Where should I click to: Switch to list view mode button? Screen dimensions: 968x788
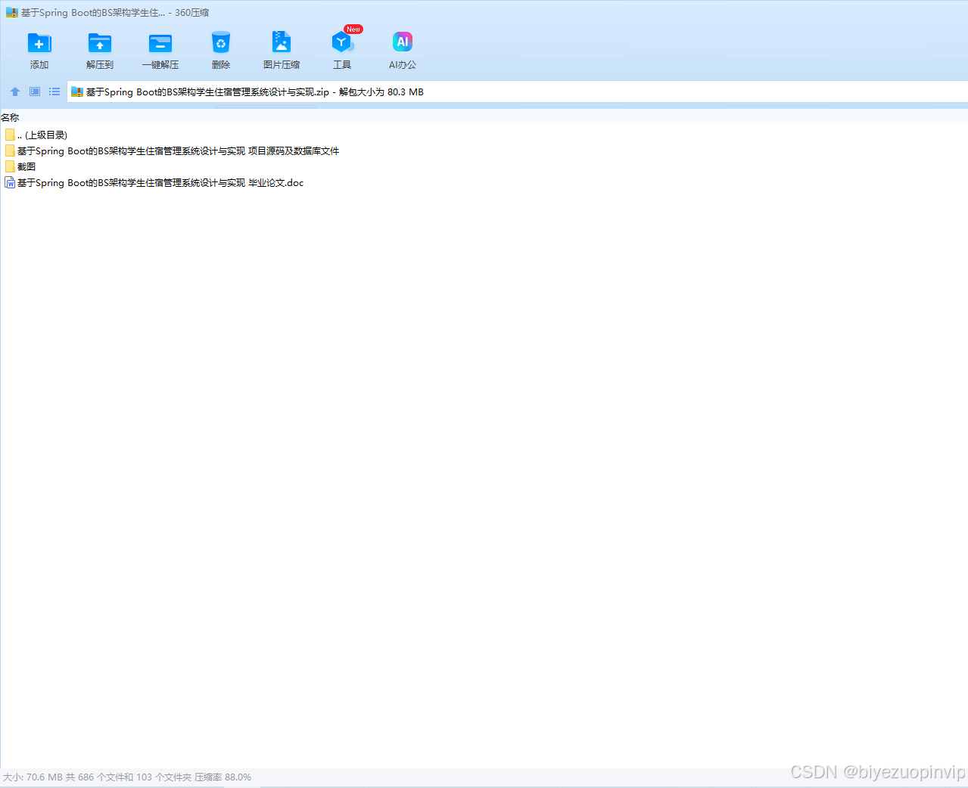tap(54, 92)
